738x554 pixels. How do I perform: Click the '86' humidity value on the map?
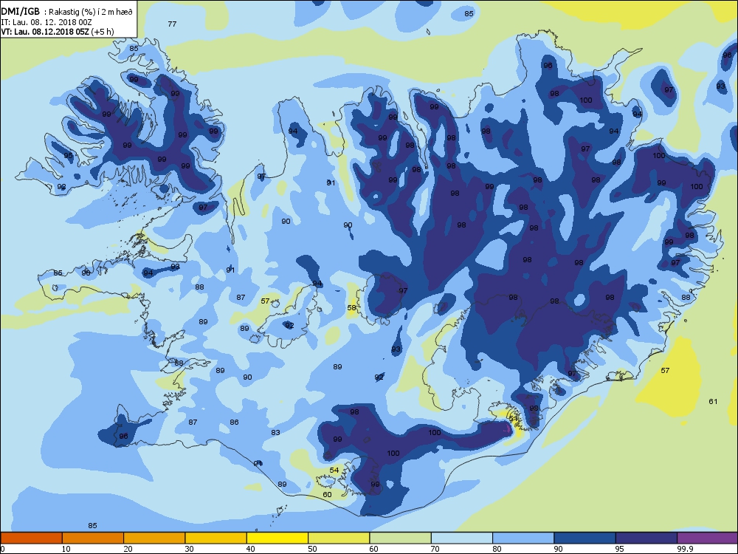[x=234, y=422]
